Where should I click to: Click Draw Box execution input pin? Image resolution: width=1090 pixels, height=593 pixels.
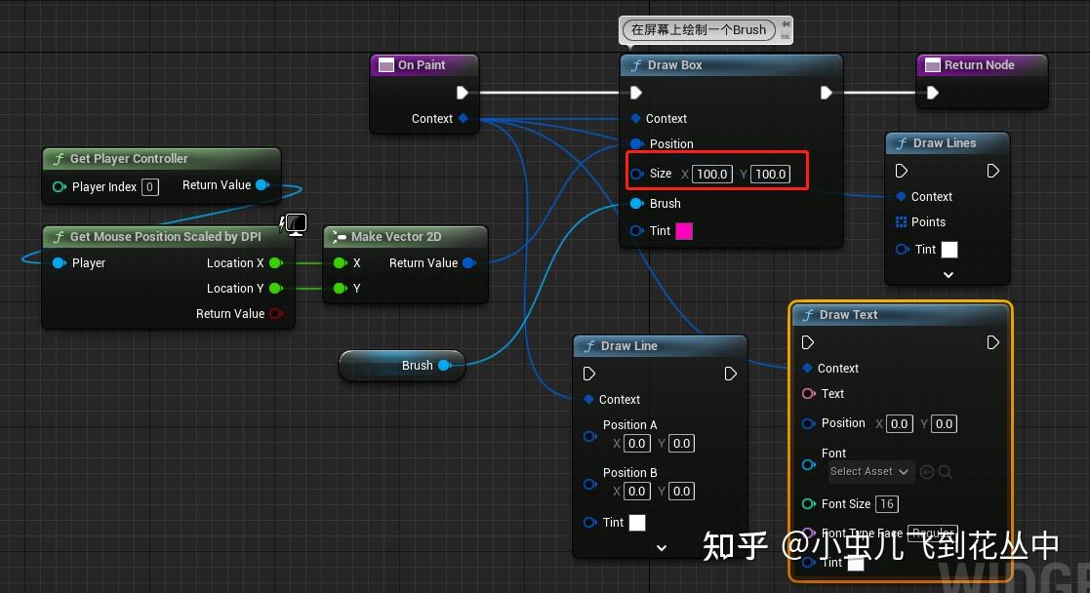[x=636, y=93]
